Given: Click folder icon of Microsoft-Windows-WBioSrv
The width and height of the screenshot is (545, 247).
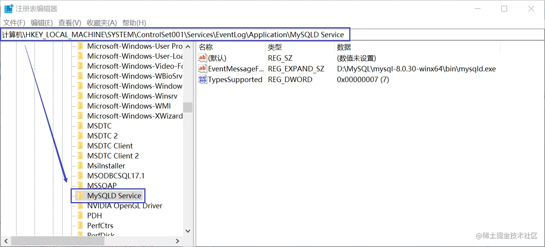Looking at the screenshot, I should tap(80, 76).
